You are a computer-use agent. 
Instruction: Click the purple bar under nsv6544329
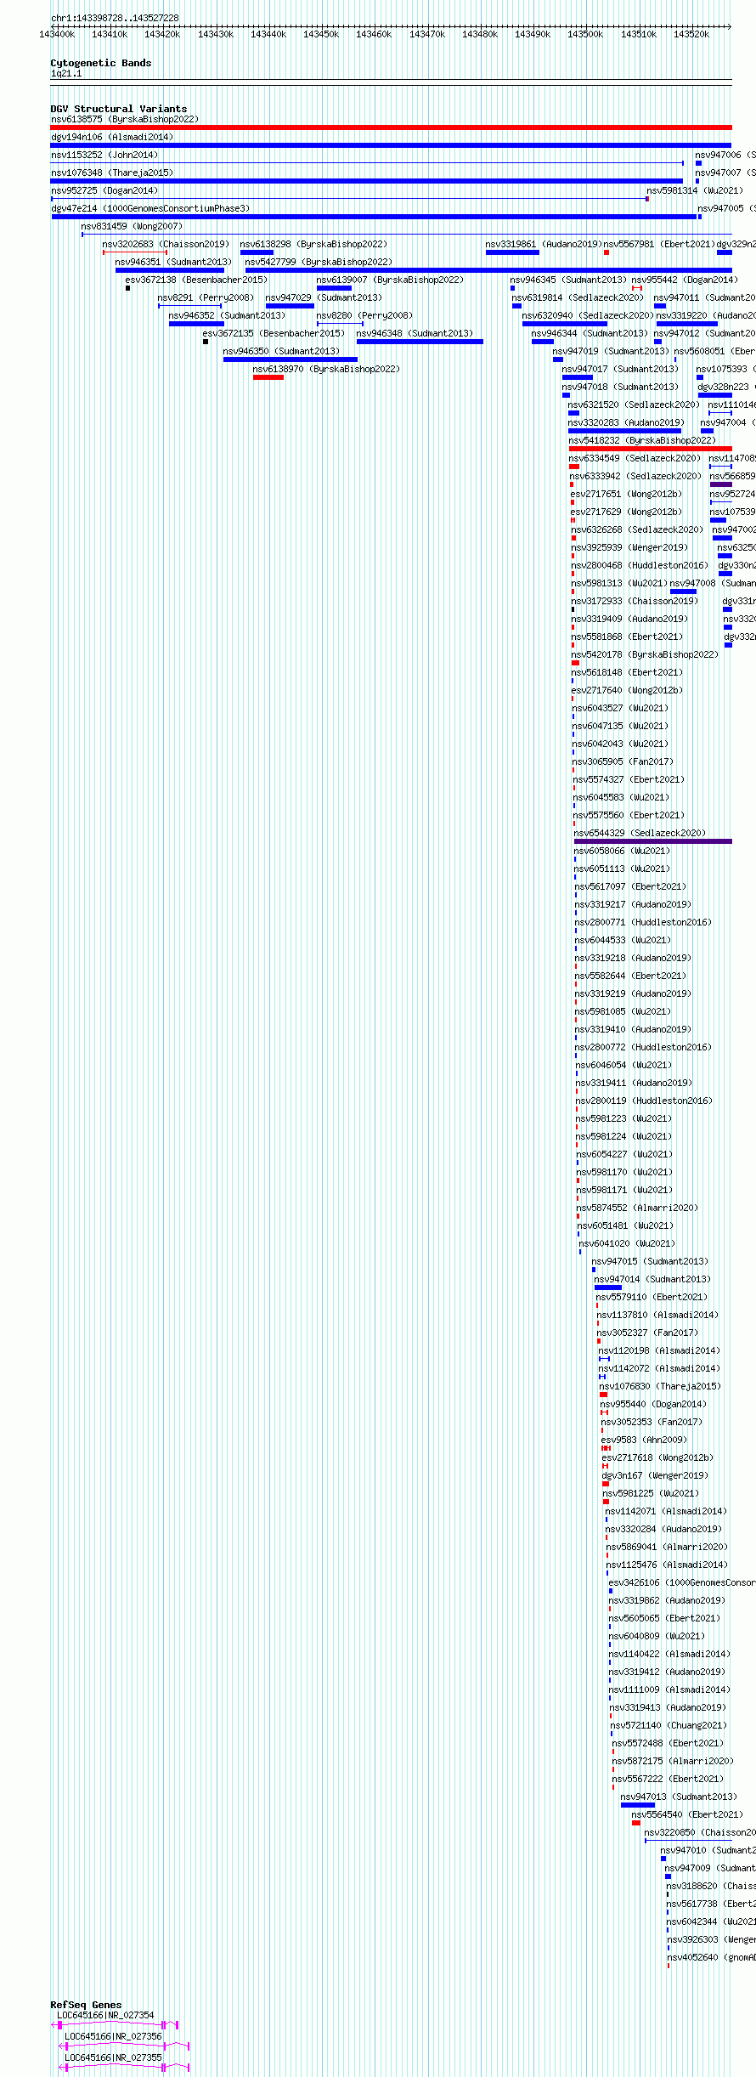(x=653, y=841)
